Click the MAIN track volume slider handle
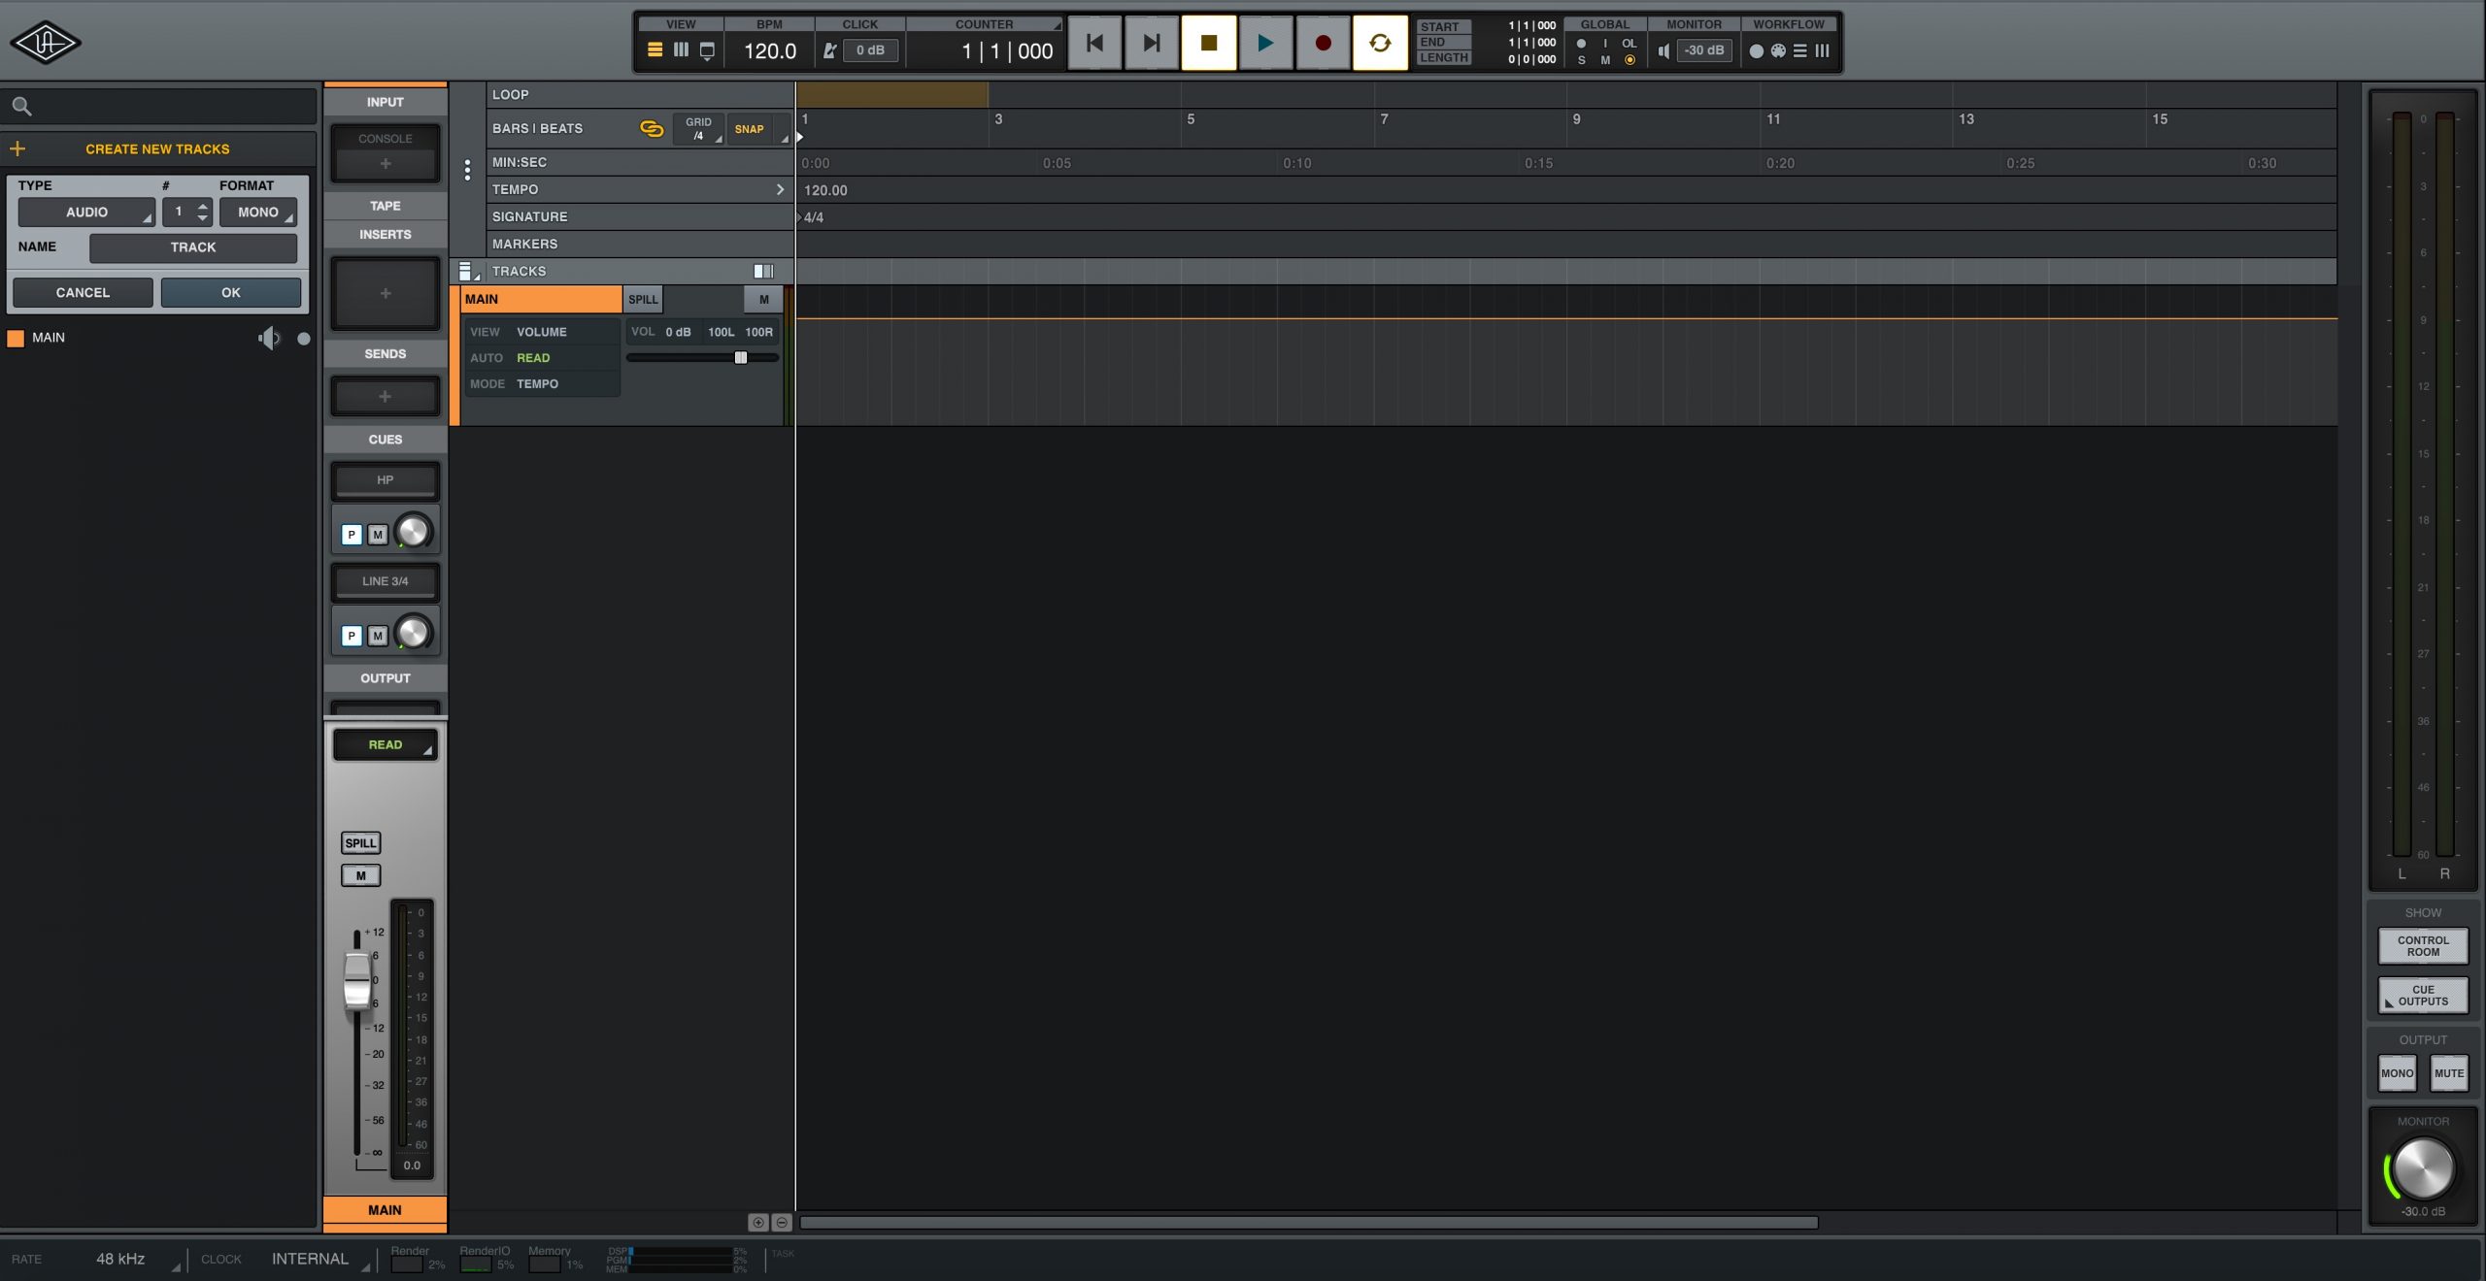Screen dimensions: 2486x1281 [741, 357]
